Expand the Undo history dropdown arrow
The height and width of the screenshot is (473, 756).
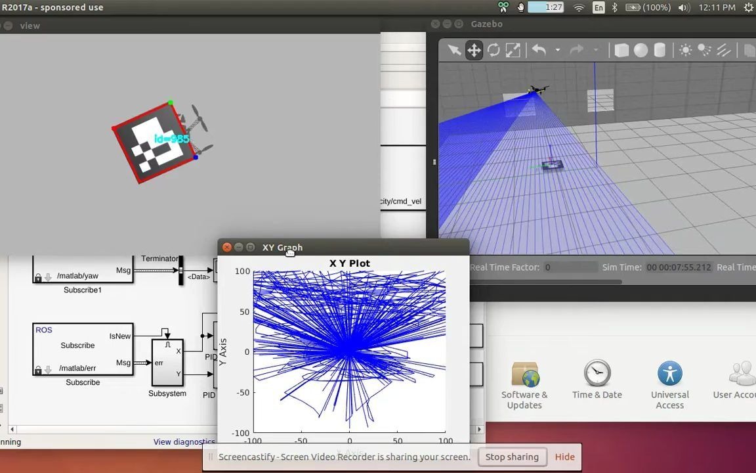point(556,50)
